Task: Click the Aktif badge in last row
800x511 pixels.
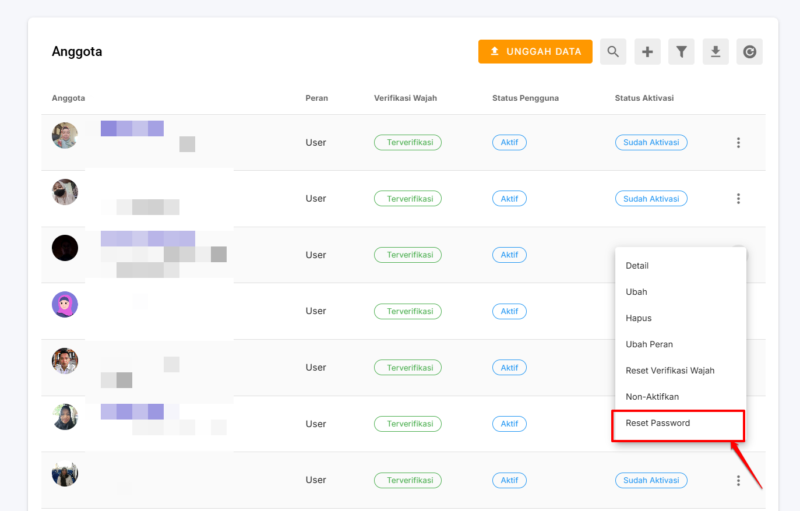Action: (509, 480)
